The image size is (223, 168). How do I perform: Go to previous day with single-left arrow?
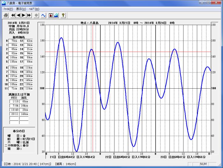pyautogui.click(x=18, y=15)
